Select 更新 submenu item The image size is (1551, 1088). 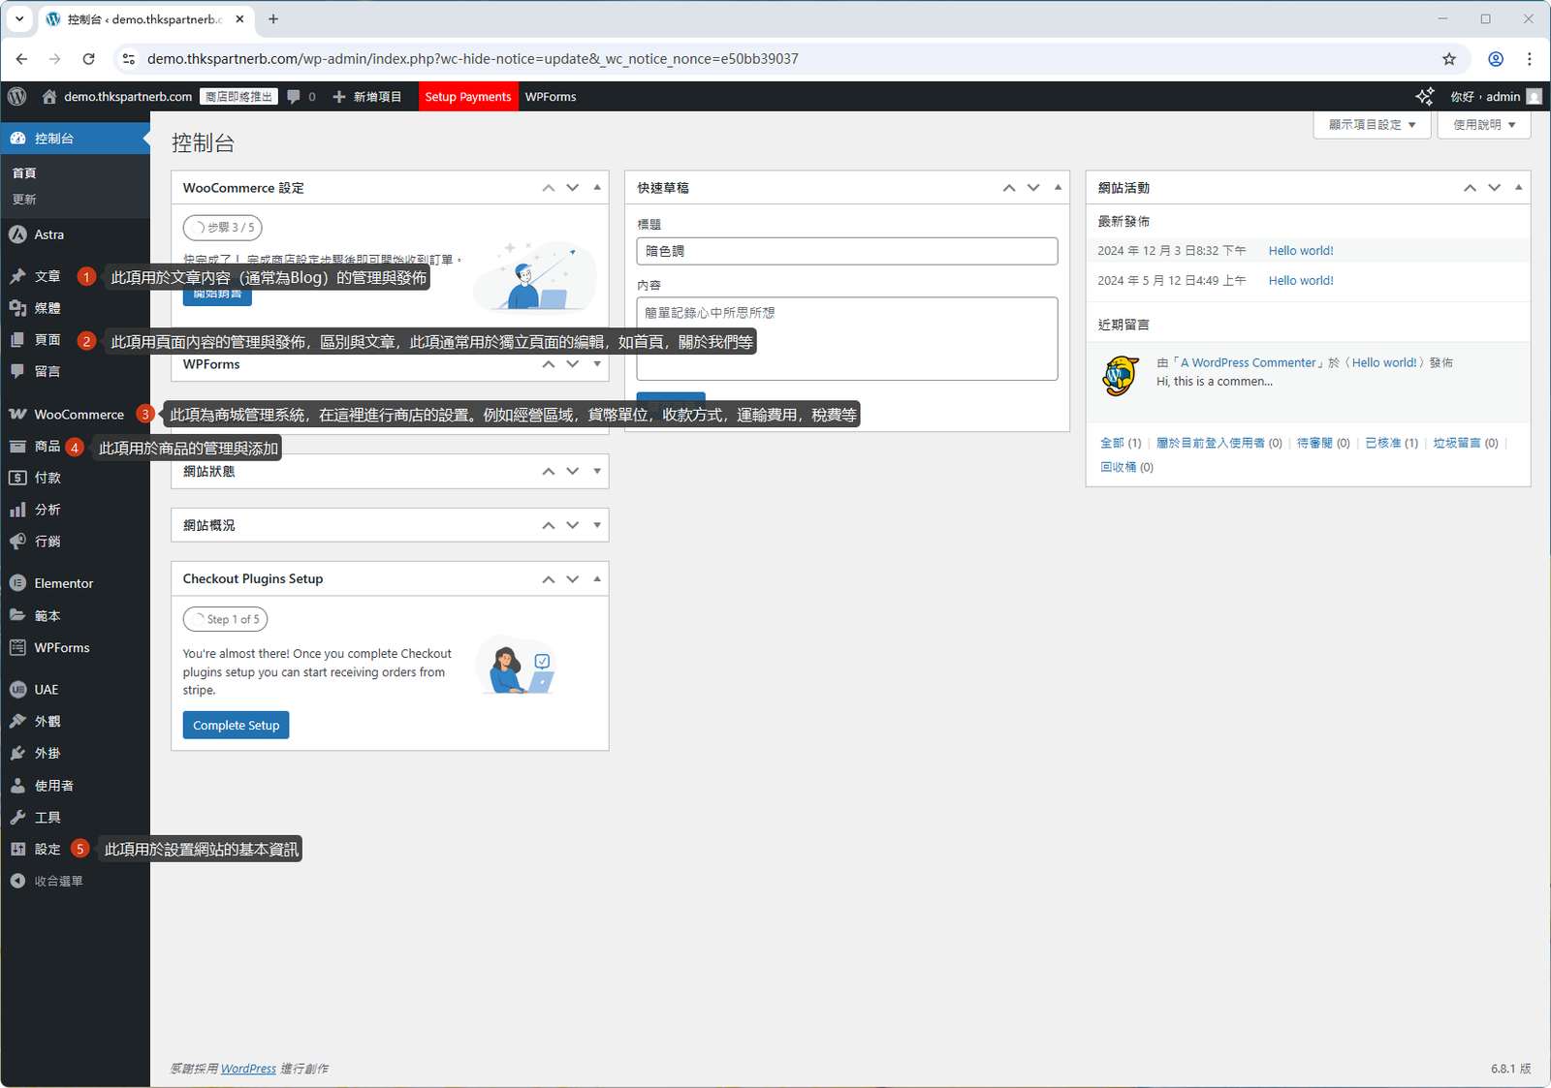click(24, 200)
